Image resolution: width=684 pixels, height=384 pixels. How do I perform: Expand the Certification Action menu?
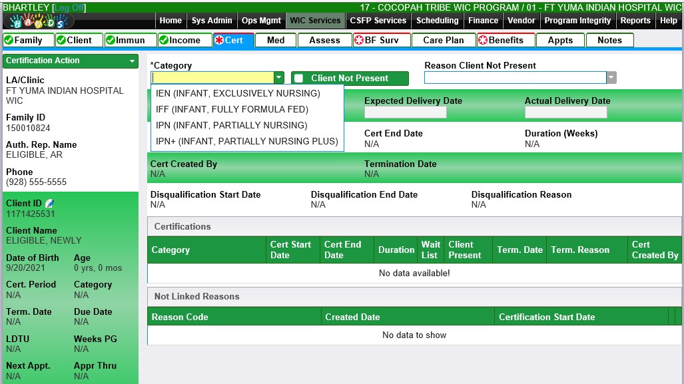coord(133,61)
